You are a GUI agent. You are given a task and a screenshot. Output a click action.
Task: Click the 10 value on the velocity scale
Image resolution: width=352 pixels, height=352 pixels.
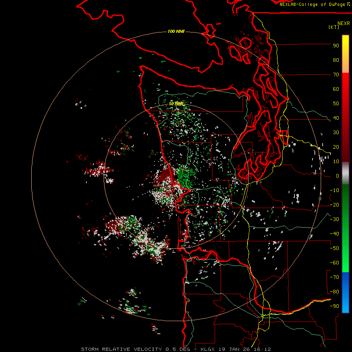(336, 162)
